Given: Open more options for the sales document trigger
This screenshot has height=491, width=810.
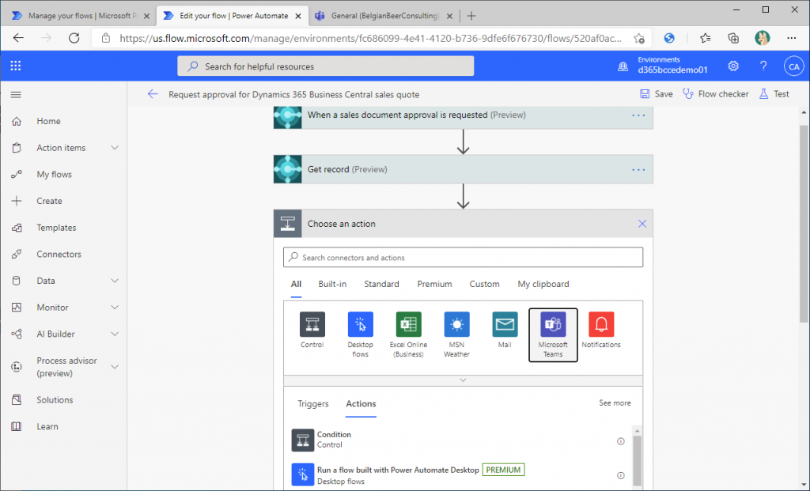Looking at the screenshot, I should click(638, 115).
